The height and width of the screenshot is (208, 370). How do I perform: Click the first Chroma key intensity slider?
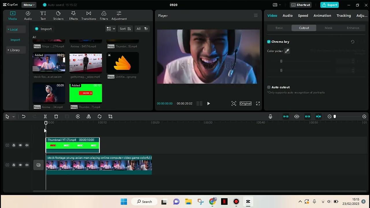pyautogui.click(x=281, y=61)
